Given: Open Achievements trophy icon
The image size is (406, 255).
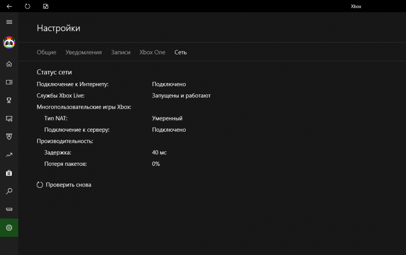Looking at the screenshot, I should [9, 100].
